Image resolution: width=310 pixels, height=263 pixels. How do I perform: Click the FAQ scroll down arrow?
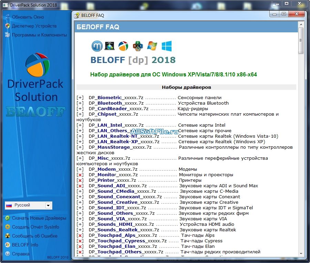[x=301, y=253]
